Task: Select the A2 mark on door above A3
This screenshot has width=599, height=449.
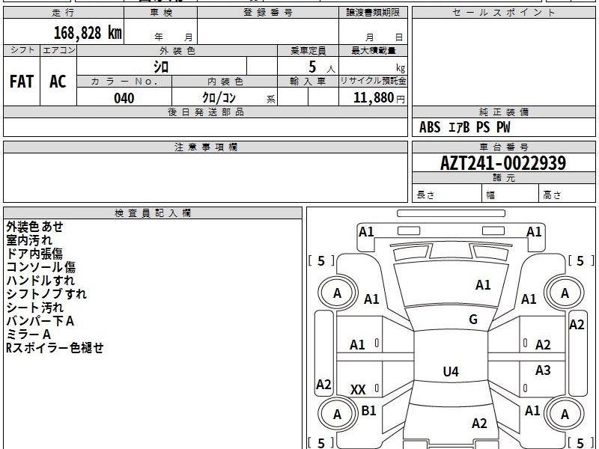Action: 543,345
